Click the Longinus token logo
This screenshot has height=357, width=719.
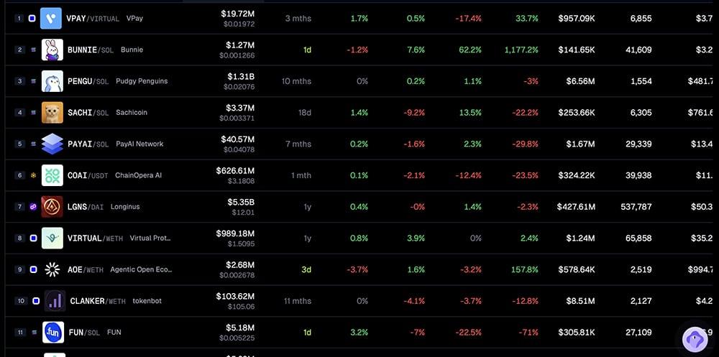pyautogui.click(x=52, y=207)
